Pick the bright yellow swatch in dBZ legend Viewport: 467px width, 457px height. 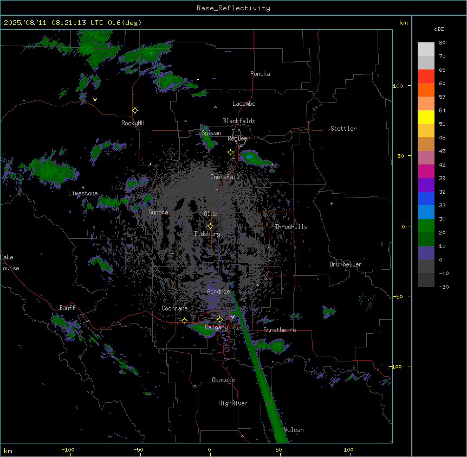click(x=426, y=117)
